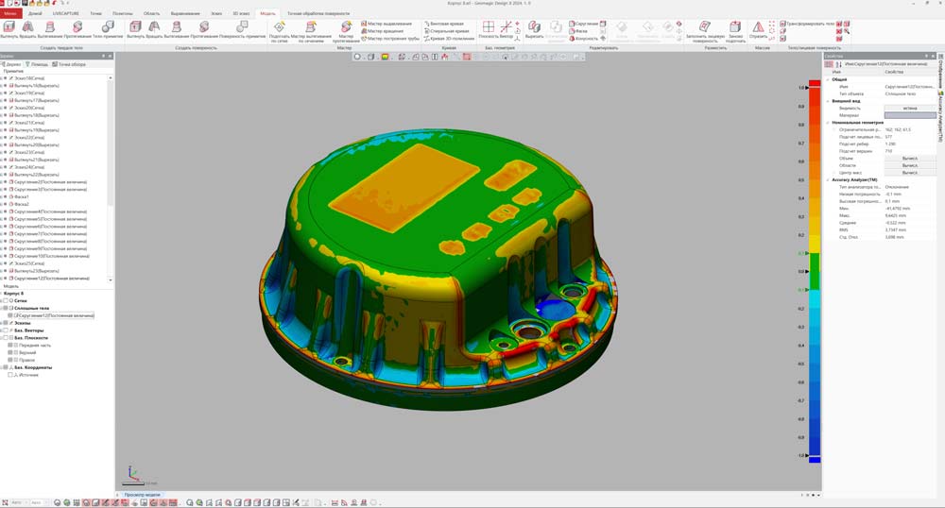This screenshot has height=508, width=945.
Task: Click Тело-примитив tool icon
Action: click(x=108, y=29)
